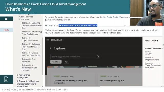164x92 pixels.
Task: Click Vision Corporation Enterprise department value
Action: (x=153, y=66)
